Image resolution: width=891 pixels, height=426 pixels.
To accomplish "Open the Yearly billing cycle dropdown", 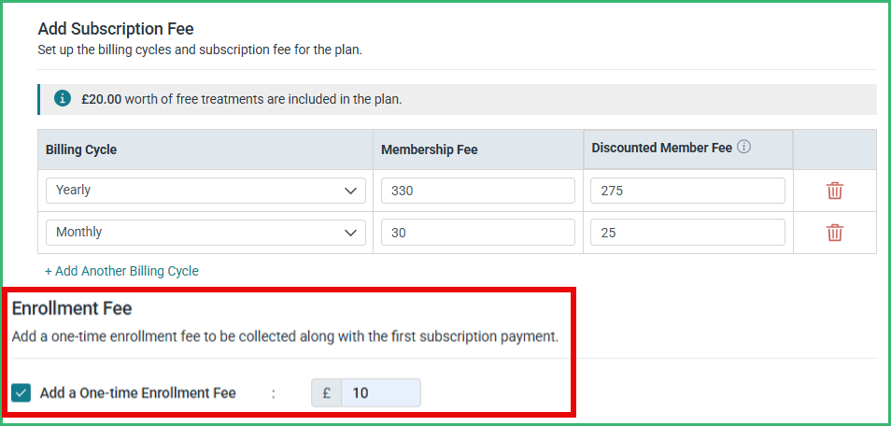I will point(205,191).
